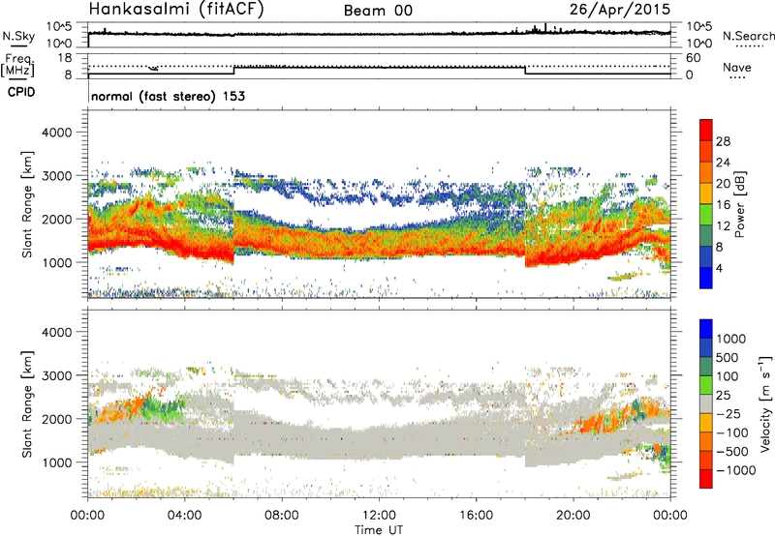
Task: Click the N.Search legend label
Action: tap(748, 36)
